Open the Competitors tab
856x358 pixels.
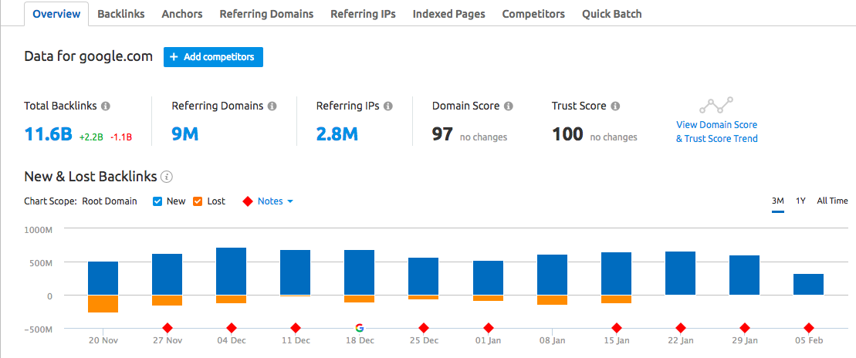tap(533, 14)
